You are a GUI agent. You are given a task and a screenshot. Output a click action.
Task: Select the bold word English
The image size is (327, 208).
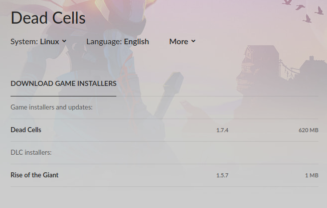point(136,42)
